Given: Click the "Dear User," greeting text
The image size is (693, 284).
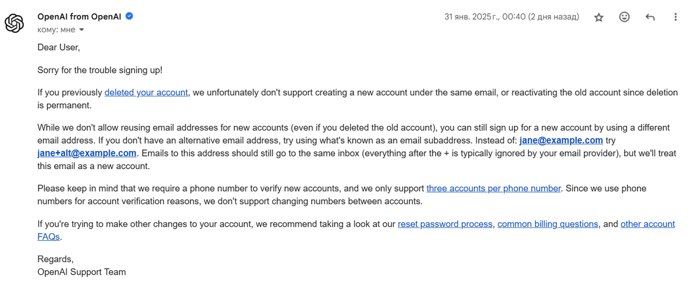Looking at the screenshot, I should [58, 47].
